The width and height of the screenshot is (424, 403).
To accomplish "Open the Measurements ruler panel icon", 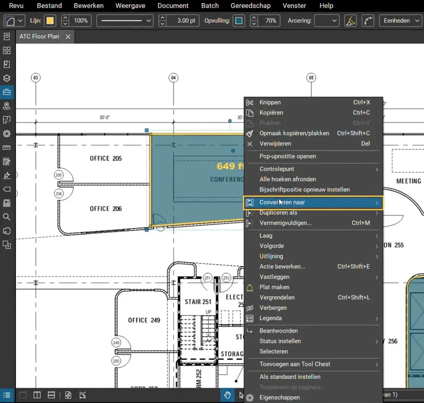I will [x=7, y=148].
